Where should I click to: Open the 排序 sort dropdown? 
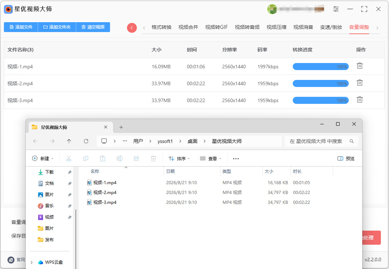click(x=179, y=158)
